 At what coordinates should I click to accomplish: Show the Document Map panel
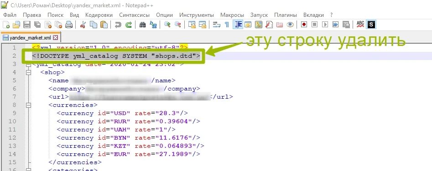(259, 25)
